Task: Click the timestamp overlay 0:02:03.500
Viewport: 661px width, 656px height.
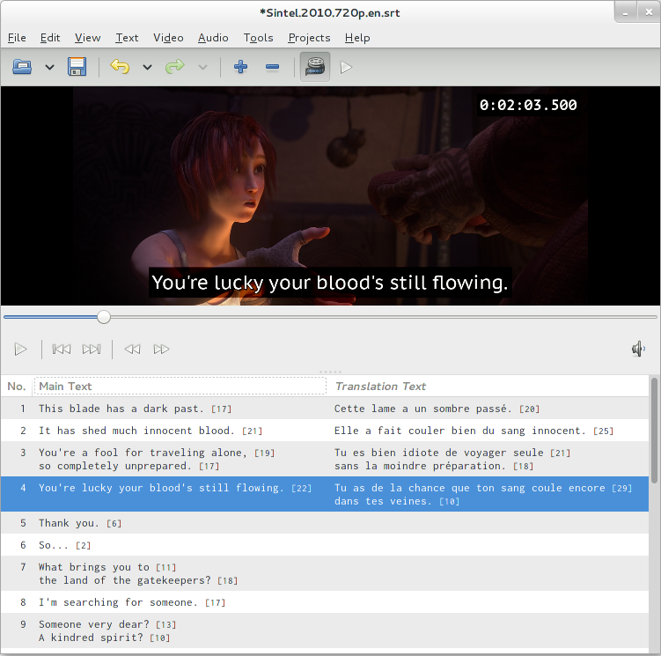Action: tap(528, 105)
